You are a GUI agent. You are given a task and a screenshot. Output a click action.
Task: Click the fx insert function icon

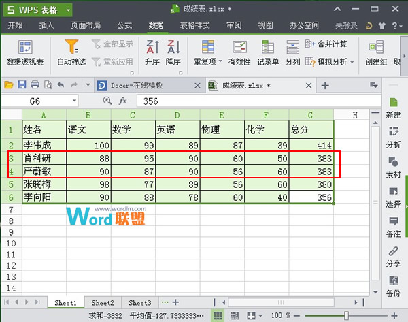click(123, 101)
